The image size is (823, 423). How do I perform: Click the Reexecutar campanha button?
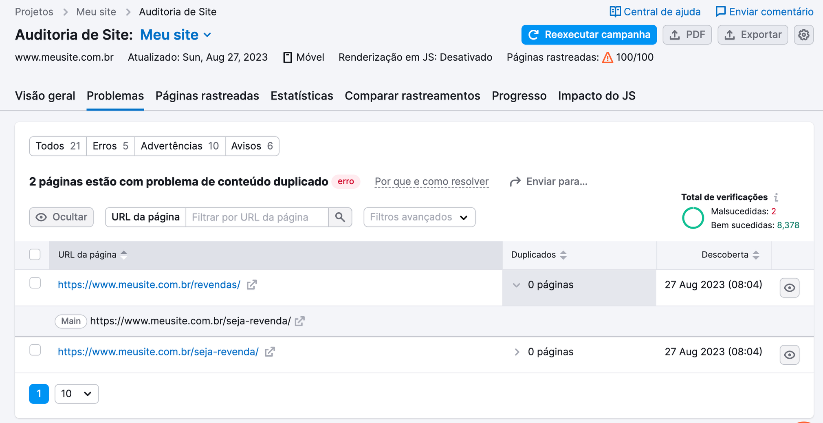tap(589, 35)
